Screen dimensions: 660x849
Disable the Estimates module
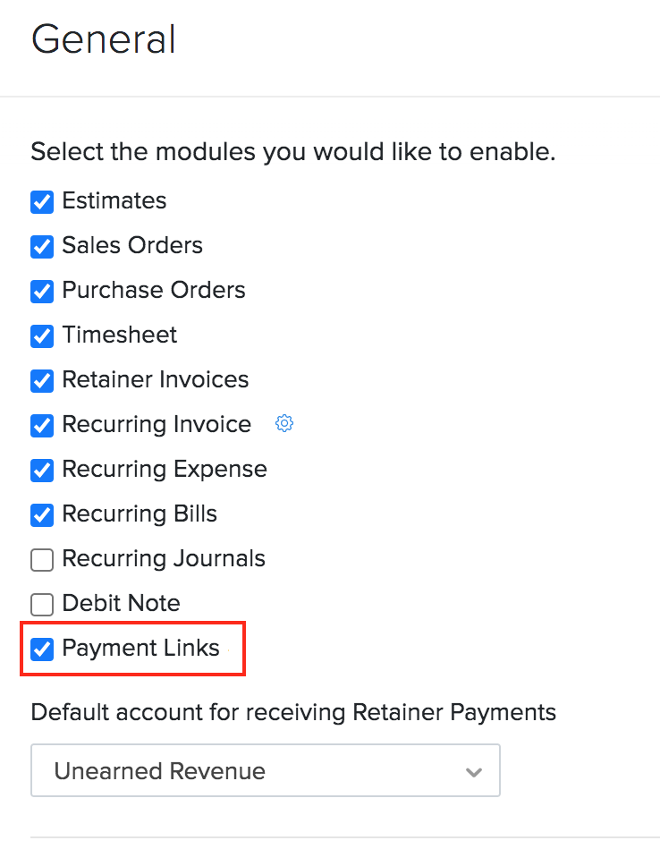click(41, 202)
